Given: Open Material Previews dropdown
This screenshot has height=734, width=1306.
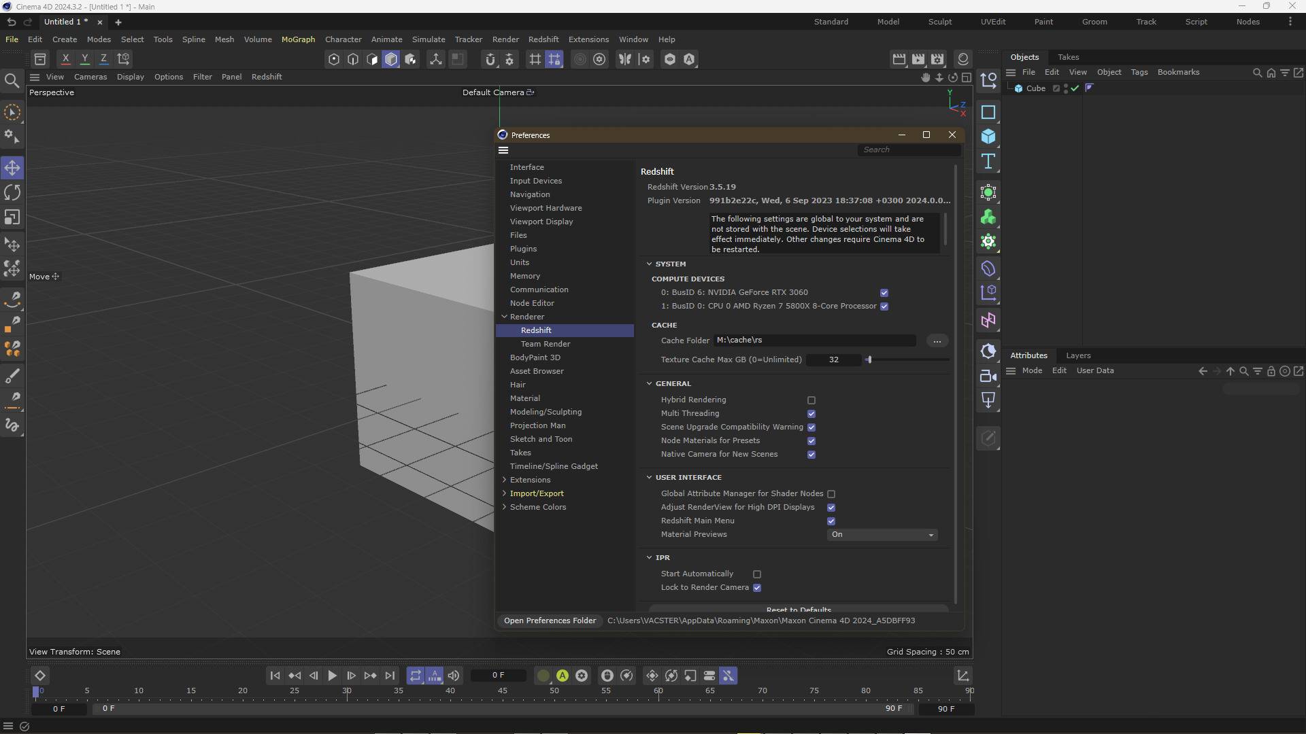Looking at the screenshot, I should [883, 535].
